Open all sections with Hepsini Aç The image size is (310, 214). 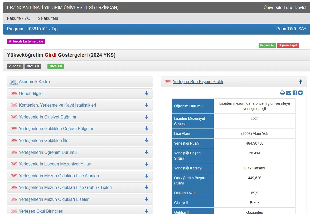pos(267,45)
